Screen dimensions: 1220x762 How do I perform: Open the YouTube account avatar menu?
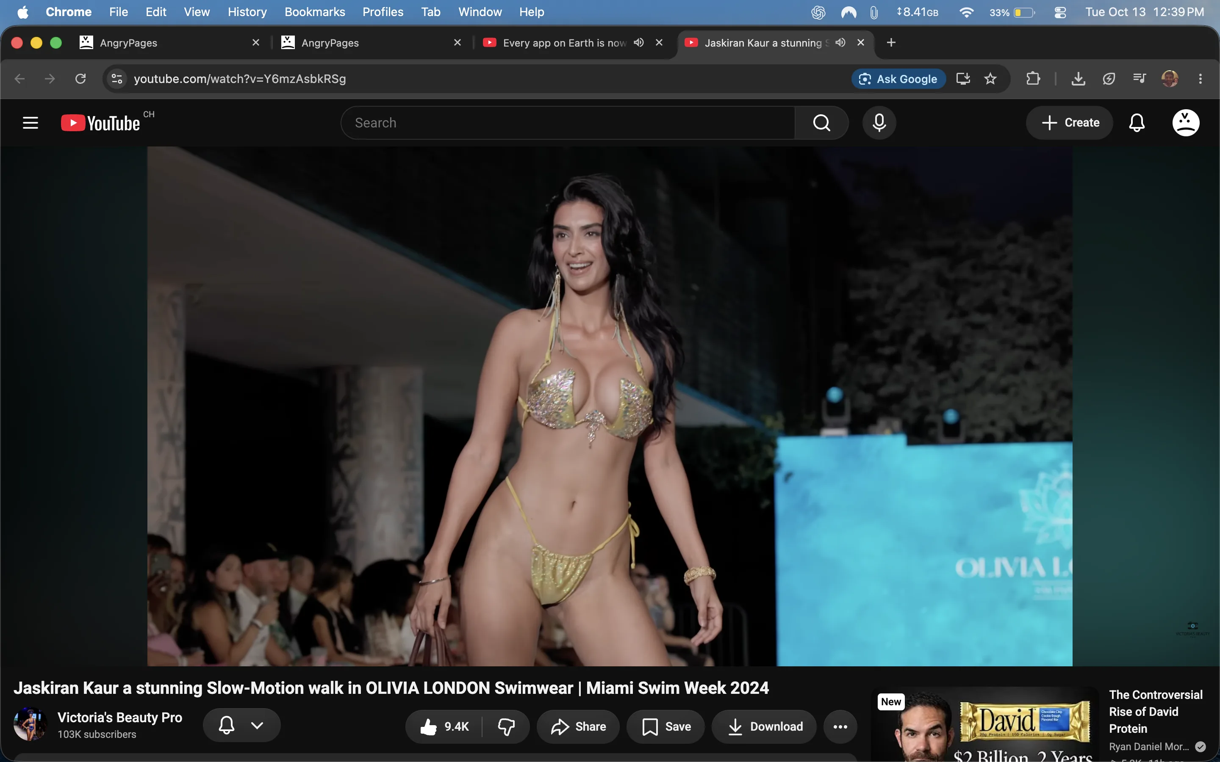click(x=1185, y=122)
